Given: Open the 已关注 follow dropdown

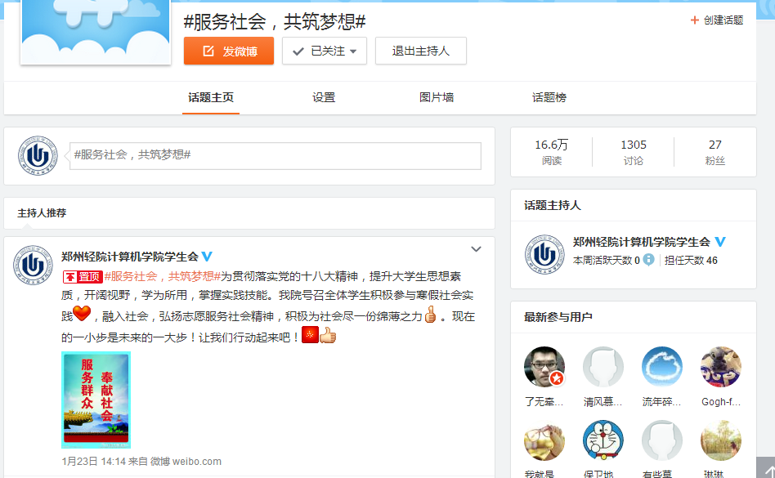Looking at the screenshot, I should pos(325,51).
